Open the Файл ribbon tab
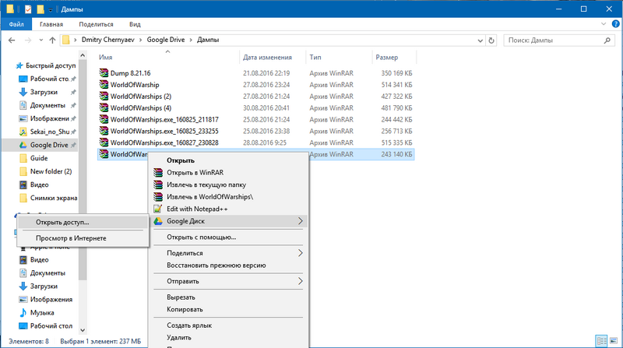623x348 pixels. click(x=16, y=24)
